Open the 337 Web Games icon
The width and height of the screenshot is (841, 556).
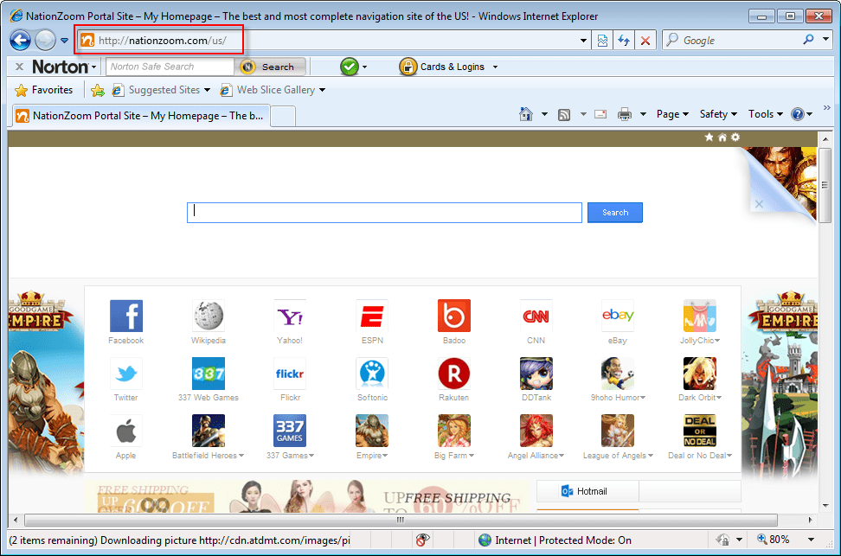point(209,374)
